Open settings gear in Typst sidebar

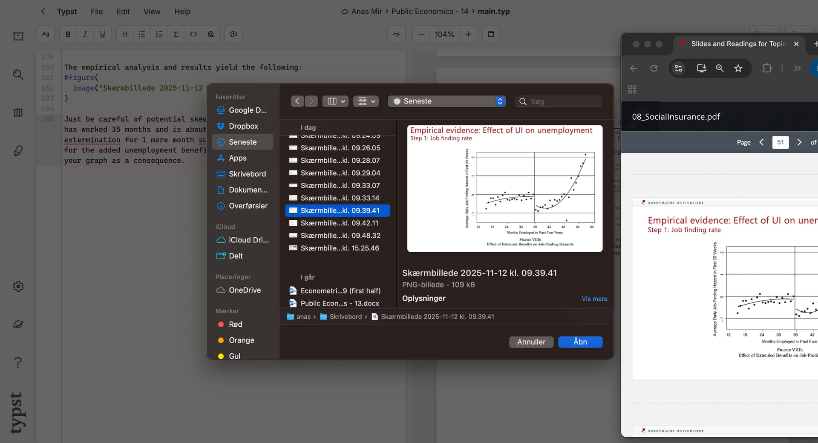click(x=18, y=286)
